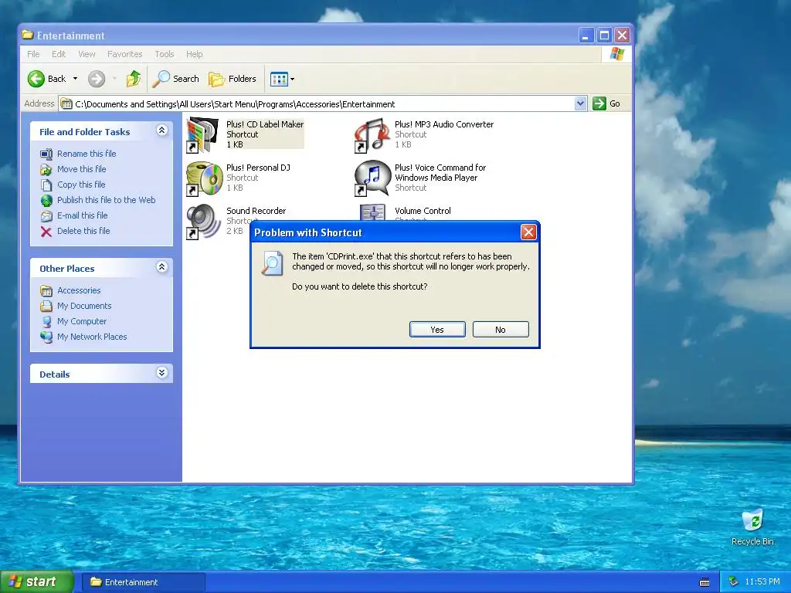Click Yes to delete the shortcut
The width and height of the screenshot is (791, 593).
[437, 329]
